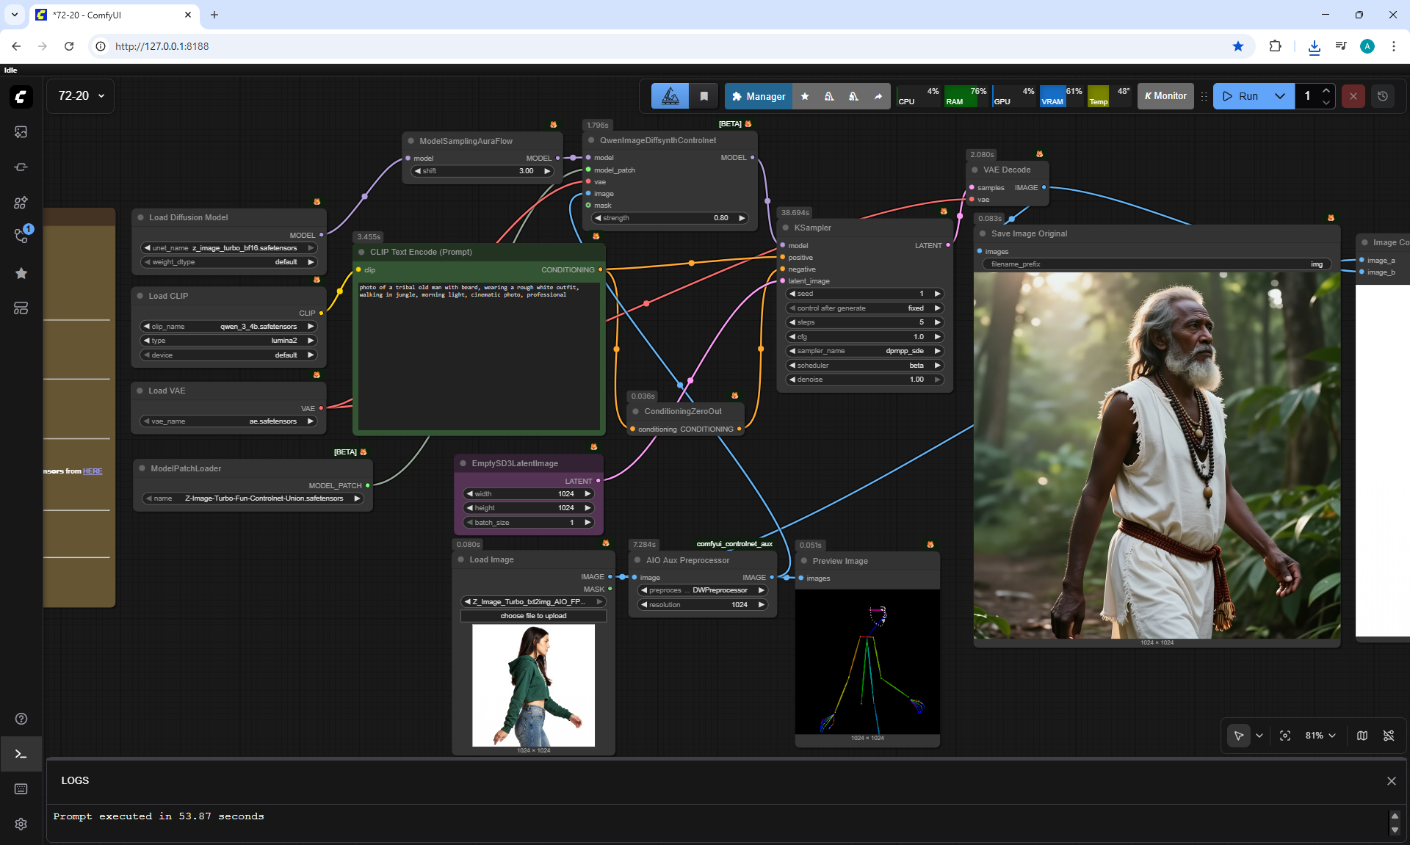Toggle the bottom console terminal panel

[x=21, y=754]
